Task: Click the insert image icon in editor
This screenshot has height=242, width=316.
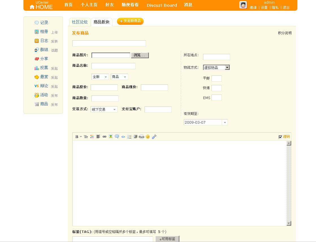Action: (111, 137)
